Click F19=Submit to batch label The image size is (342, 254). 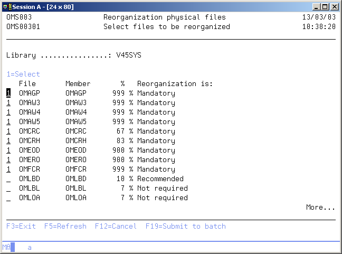(x=185, y=227)
